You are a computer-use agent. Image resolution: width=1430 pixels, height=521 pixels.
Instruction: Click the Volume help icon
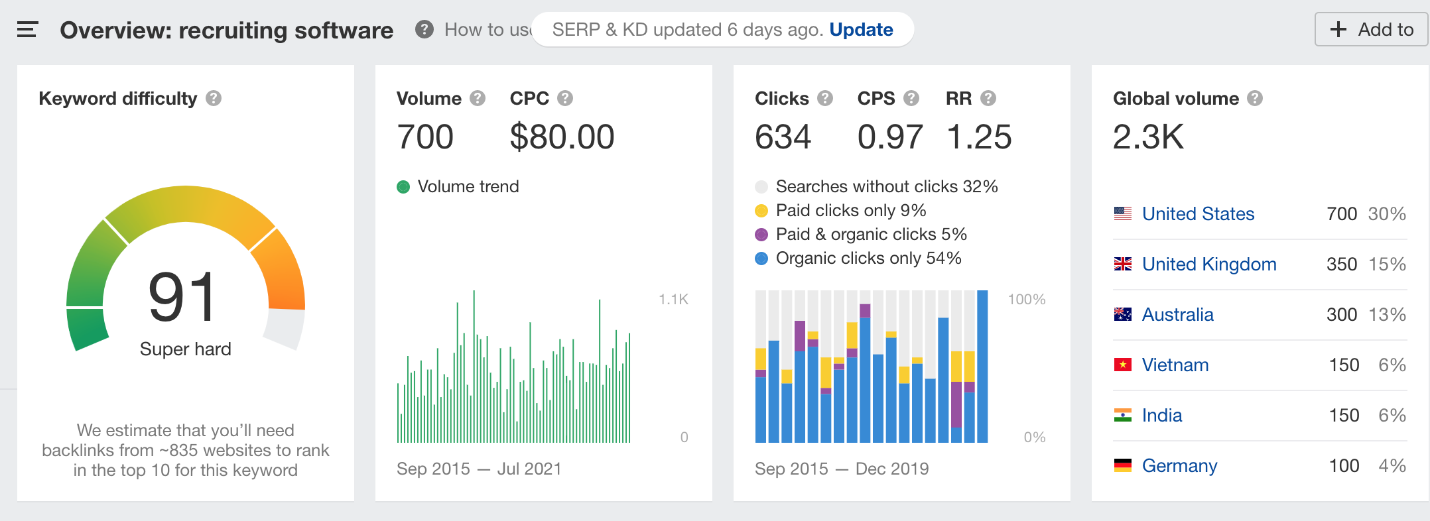478,98
